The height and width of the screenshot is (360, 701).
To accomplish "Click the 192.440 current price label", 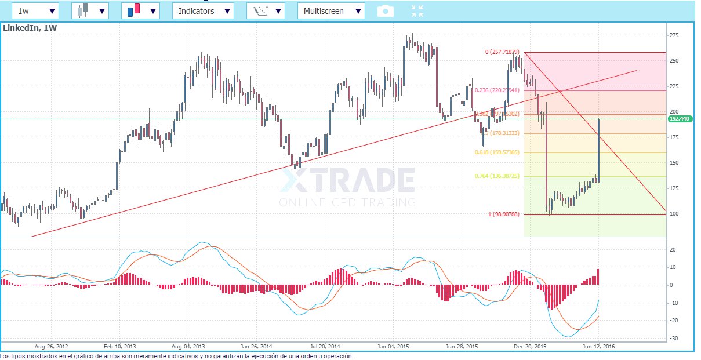I will point(680,118).
